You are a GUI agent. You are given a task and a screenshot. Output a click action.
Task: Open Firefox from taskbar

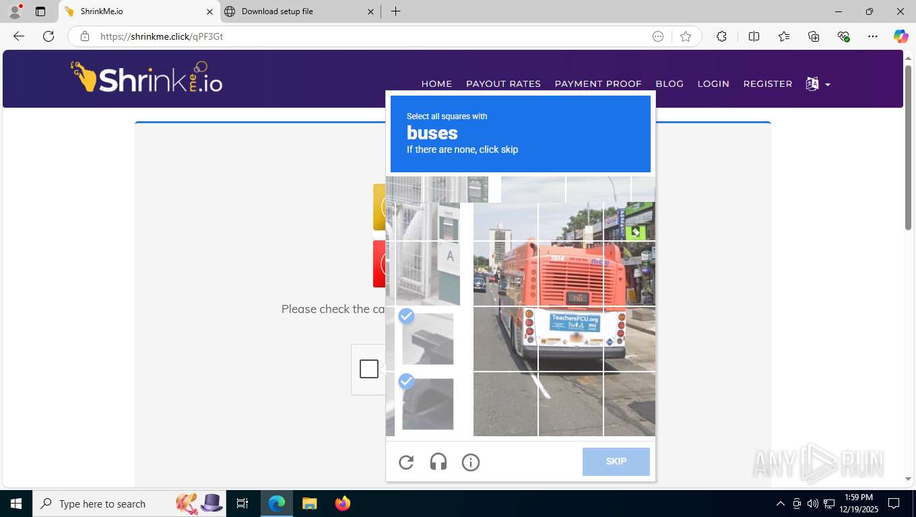[342, 504]
